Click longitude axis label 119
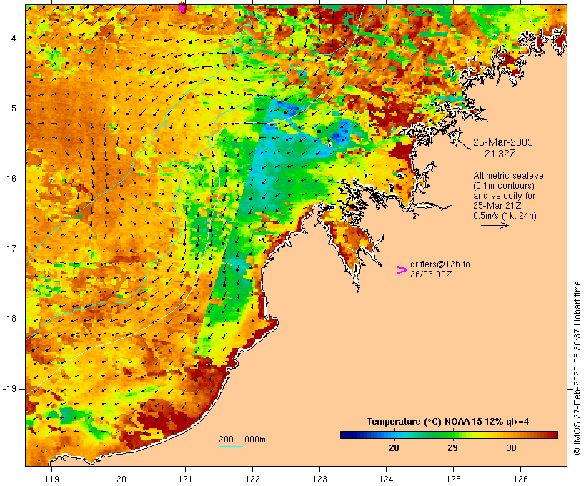Image resolution: width=586 pixels, height=486 pixels. tap(51, 479)
